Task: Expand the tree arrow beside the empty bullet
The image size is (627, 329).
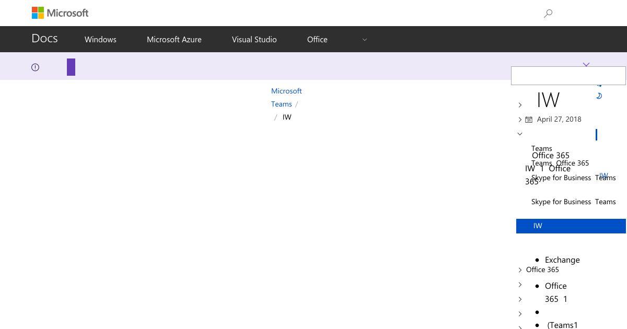Action: 520,314
